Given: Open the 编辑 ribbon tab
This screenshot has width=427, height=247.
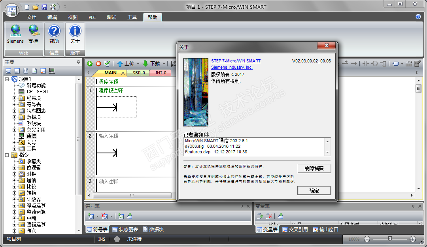Looking at the screenshot, I should [x=52, y=17].
